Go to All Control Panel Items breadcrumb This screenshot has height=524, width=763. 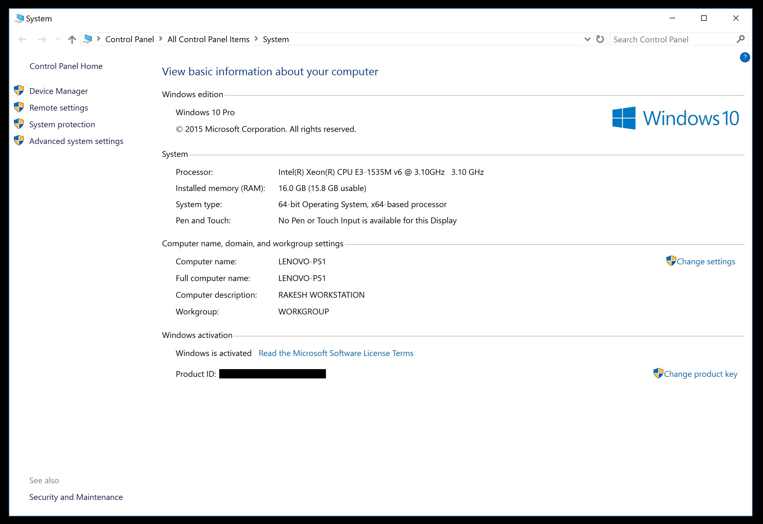[208, 39]
